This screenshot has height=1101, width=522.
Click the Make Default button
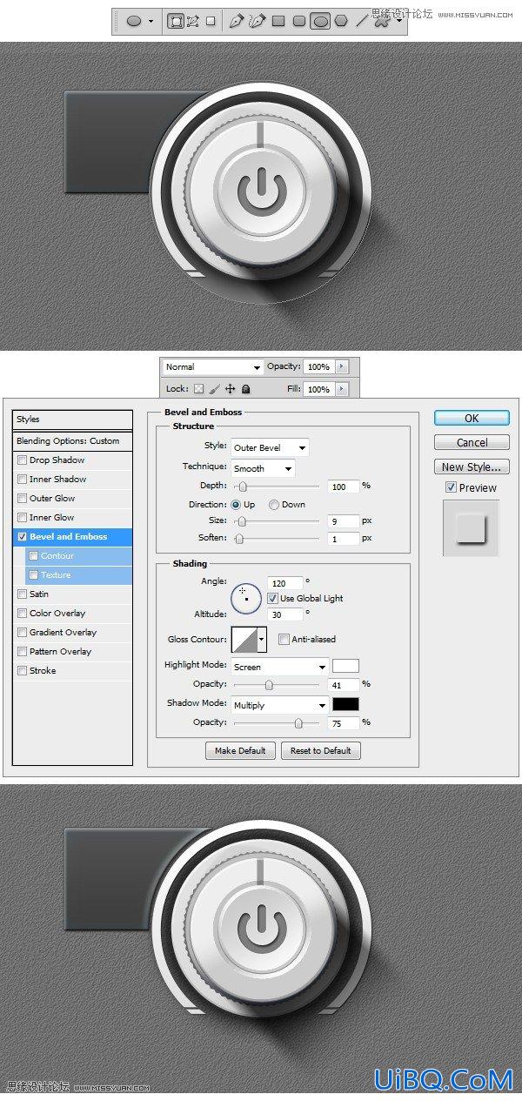[x=240, y=750]
